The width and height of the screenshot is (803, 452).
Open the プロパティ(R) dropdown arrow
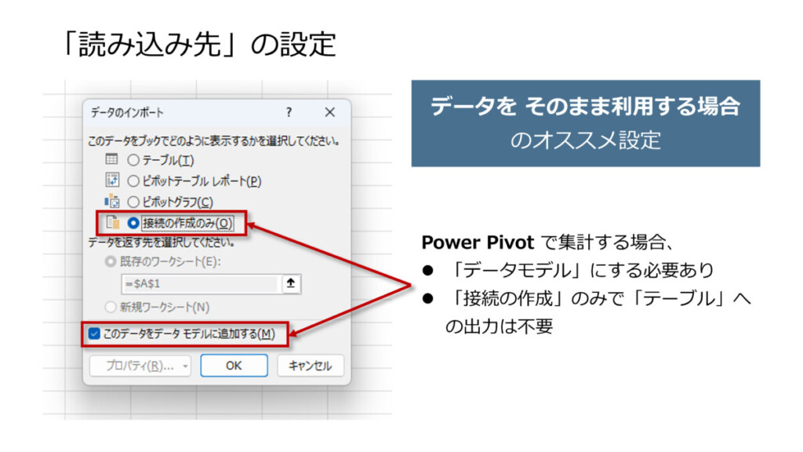tap(185, 366)
